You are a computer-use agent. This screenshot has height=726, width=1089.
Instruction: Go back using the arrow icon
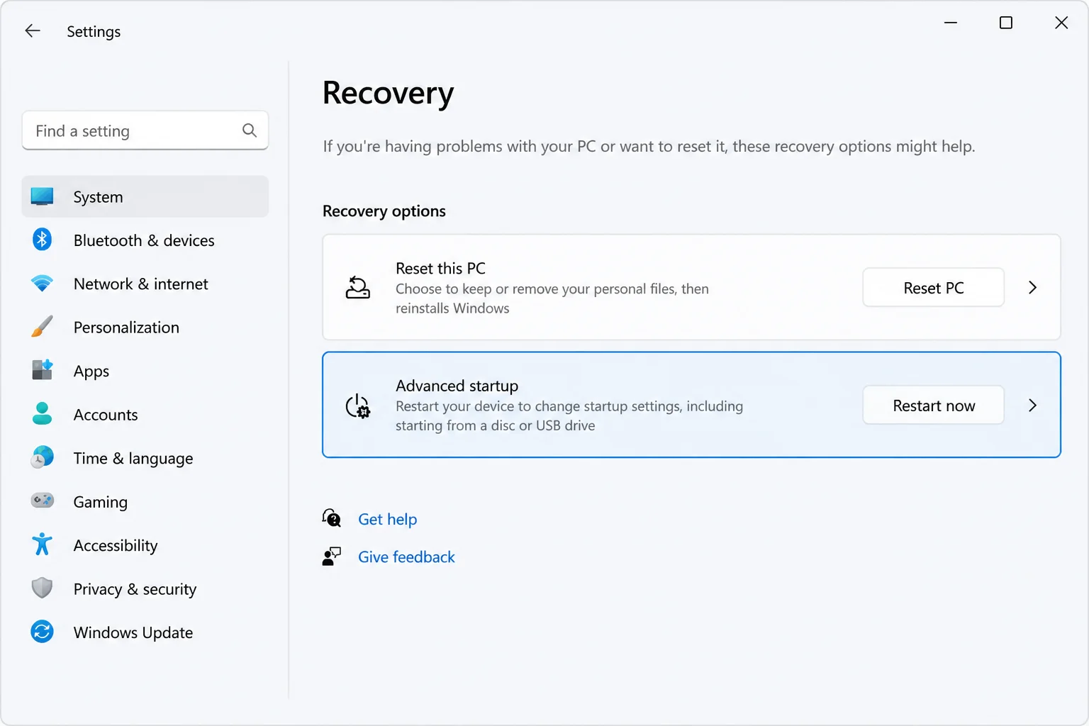33,30
